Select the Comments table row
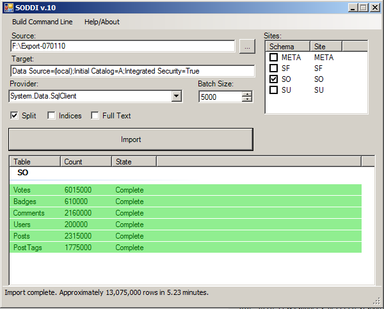This screenshot has width=384, height=309. [186, 213]
